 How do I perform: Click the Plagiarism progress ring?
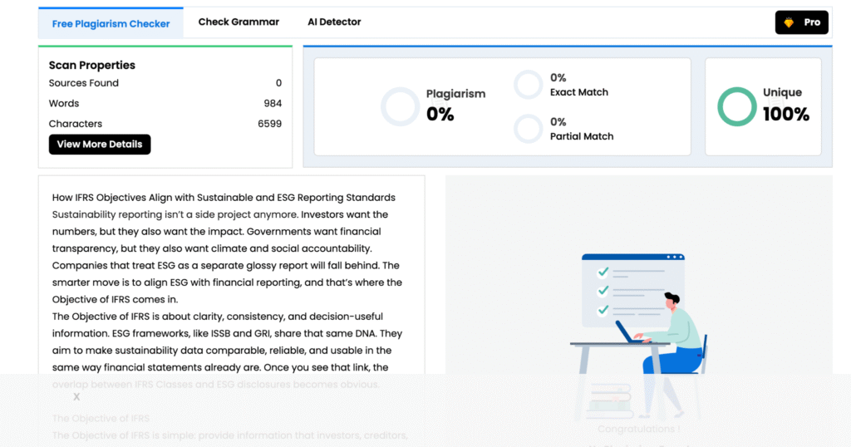coord(400,107)
